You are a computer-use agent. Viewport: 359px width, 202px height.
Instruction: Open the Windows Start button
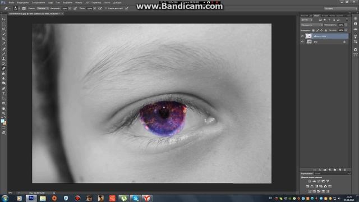click(5, 198)
